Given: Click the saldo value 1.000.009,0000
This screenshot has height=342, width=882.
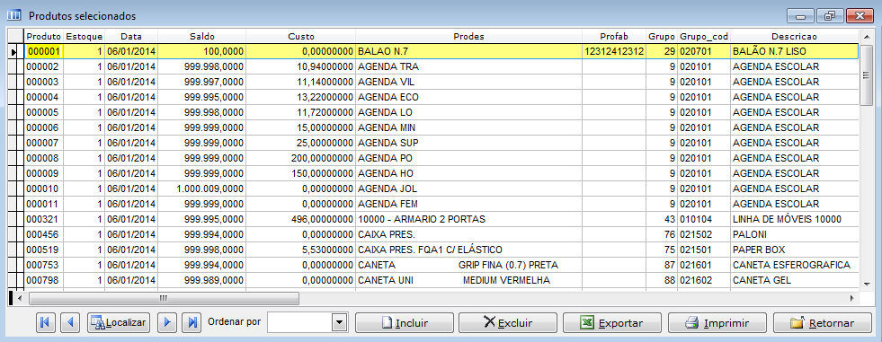Looking at the screenshot, I should pyautogui.click(x=201, y=189).
